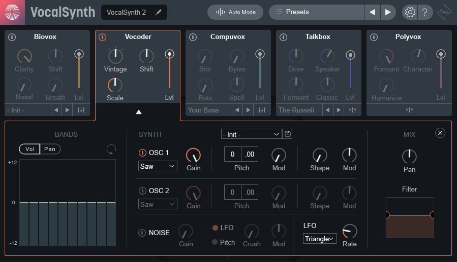
Task: Open Polyvox advanced sliders icon
Action: click(409, 110)
